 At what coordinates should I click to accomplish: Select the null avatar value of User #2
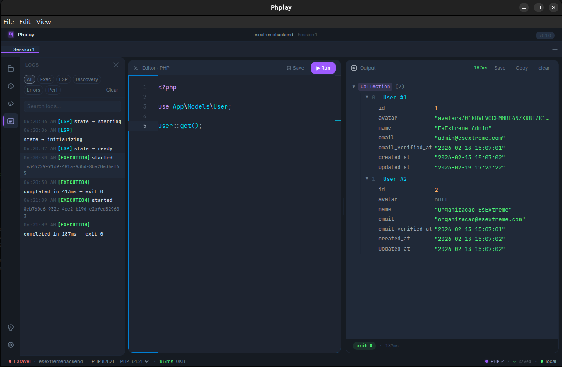441,200
